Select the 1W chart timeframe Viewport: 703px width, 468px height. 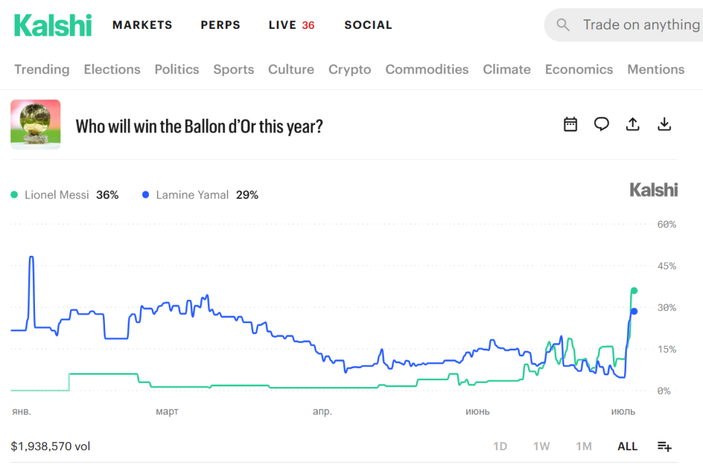pos(541,447)
